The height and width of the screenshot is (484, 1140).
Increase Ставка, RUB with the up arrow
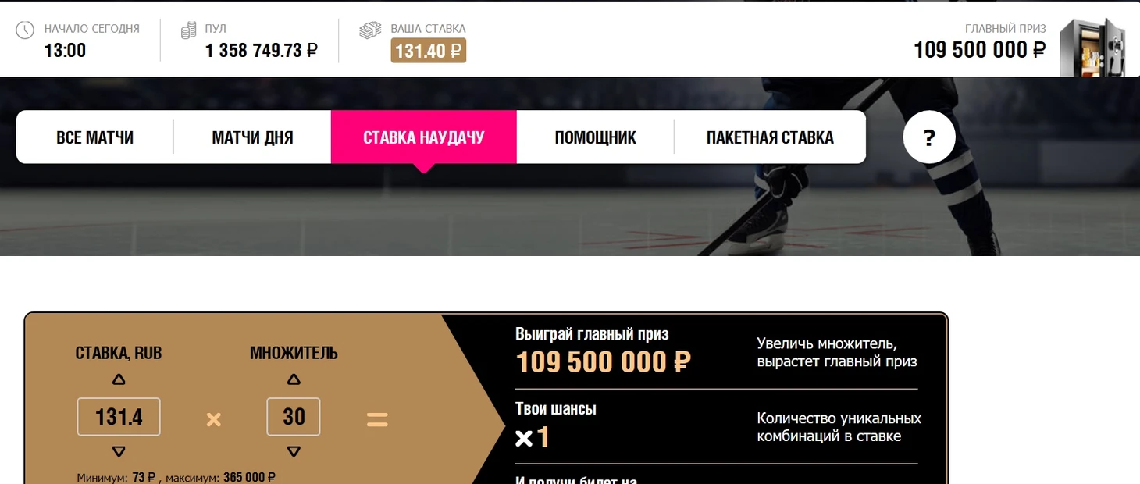pyautogui.click(x=119, y=379)
